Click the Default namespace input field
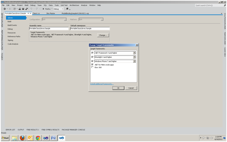This screenshot has height=142, width=227. [x=90, y=28]
